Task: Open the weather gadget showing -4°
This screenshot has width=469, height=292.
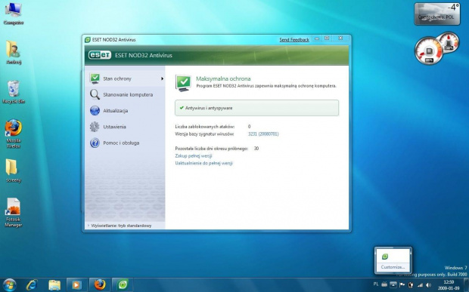Action: [x=437, y=14]
